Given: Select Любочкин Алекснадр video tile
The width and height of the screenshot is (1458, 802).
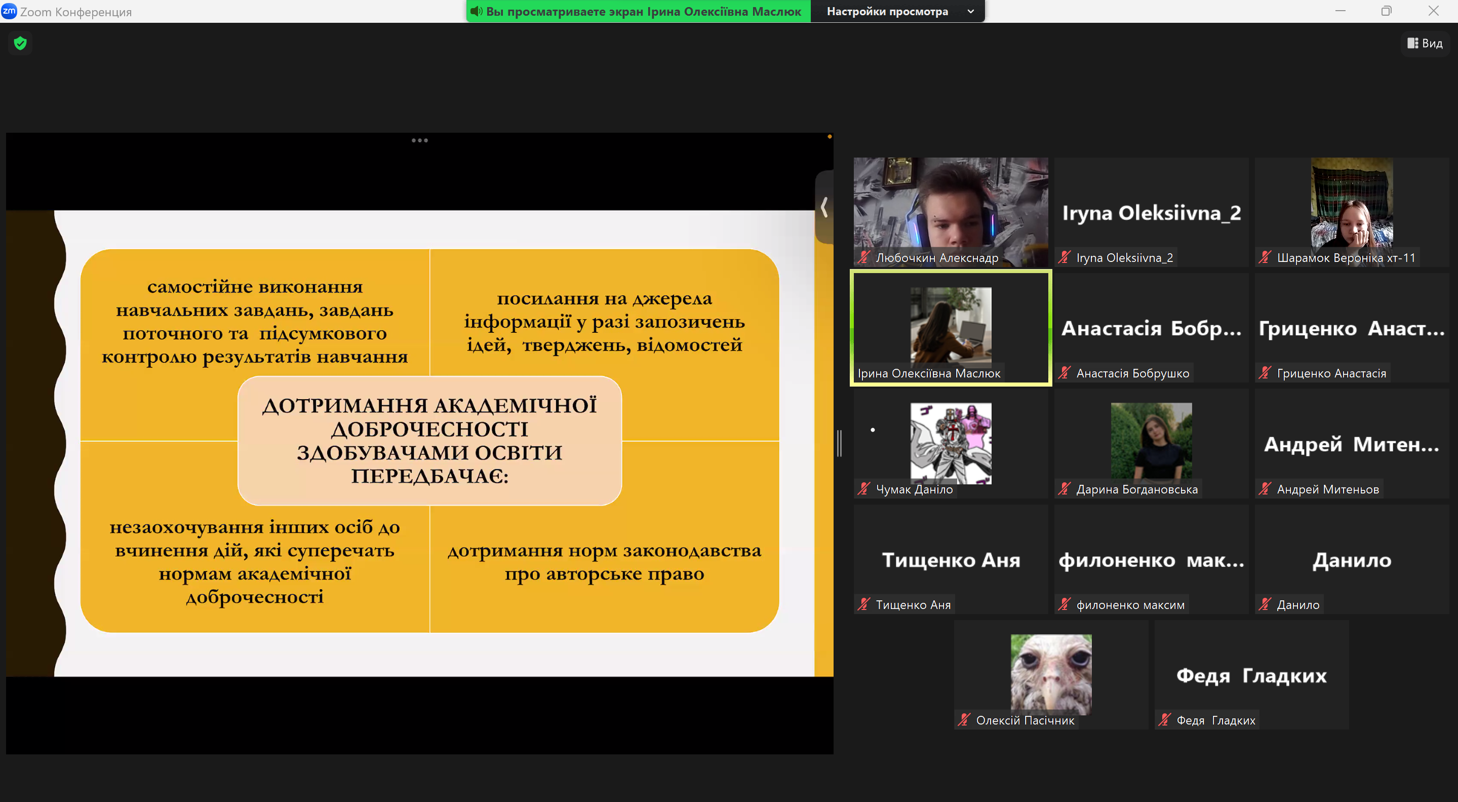Looking at the screenshot, I should [951, 212].
